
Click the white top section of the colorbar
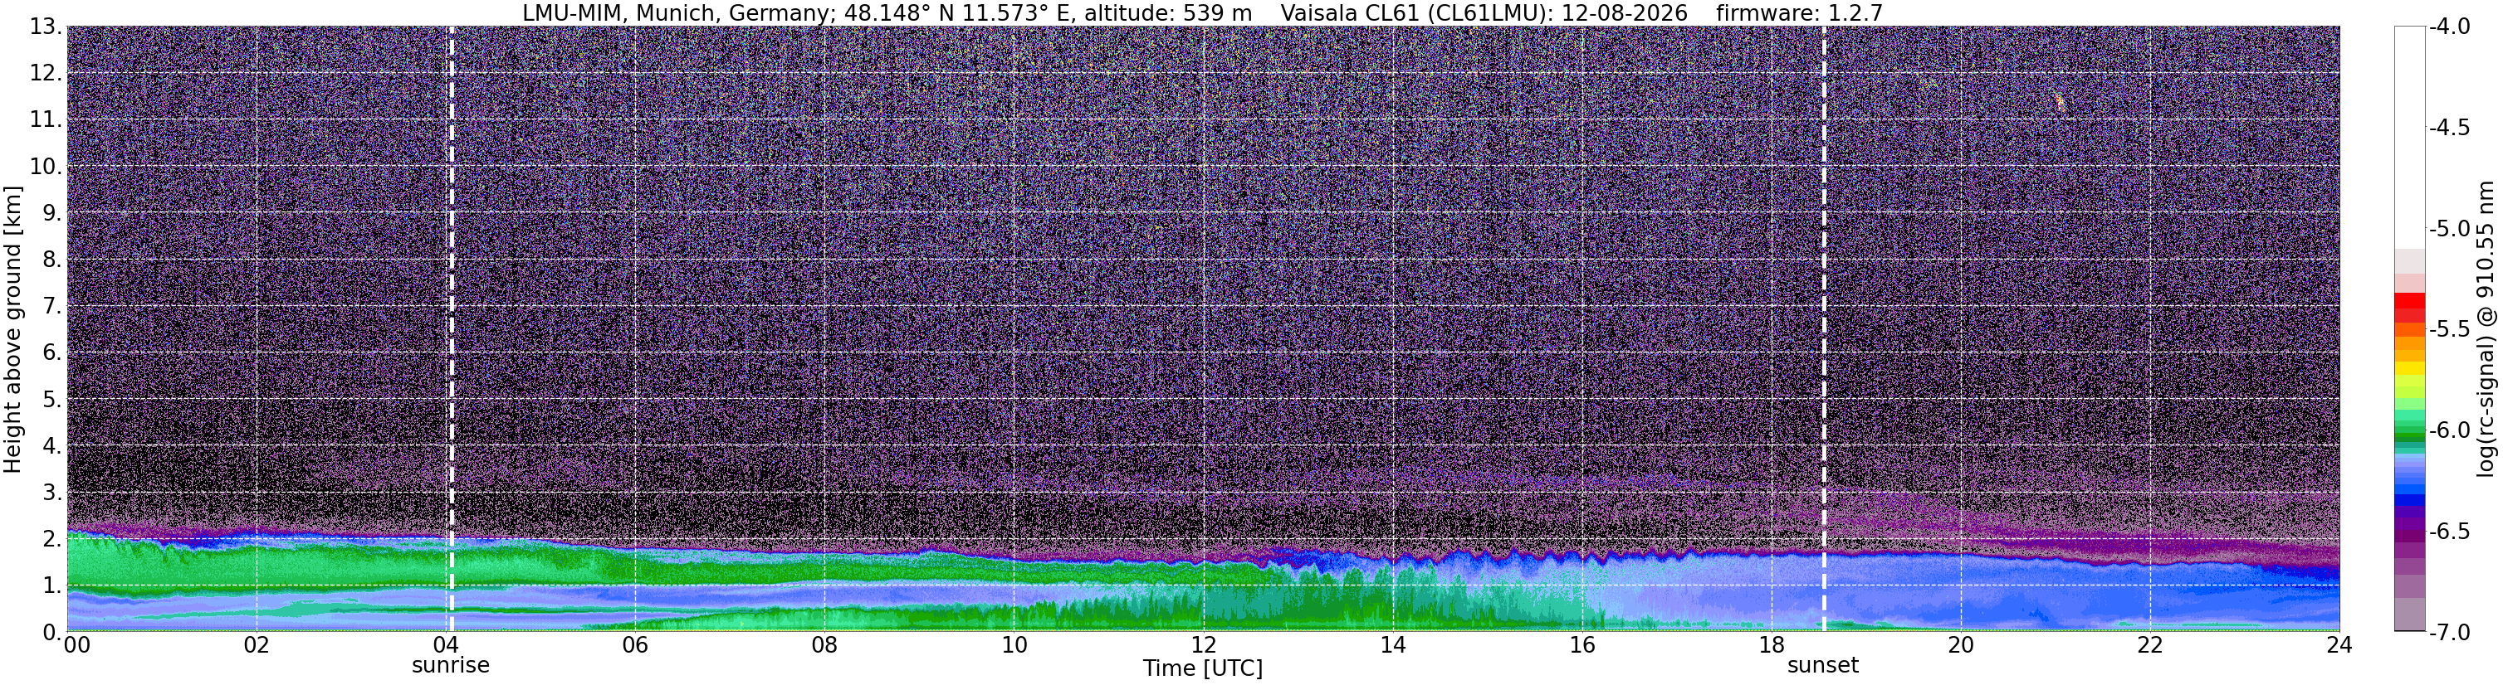pos(2410,137)
